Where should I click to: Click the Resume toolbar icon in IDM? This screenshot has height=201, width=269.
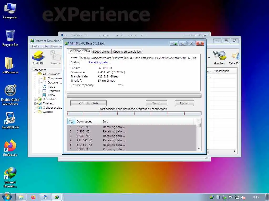pyautogui.click(x=55, y=58)
